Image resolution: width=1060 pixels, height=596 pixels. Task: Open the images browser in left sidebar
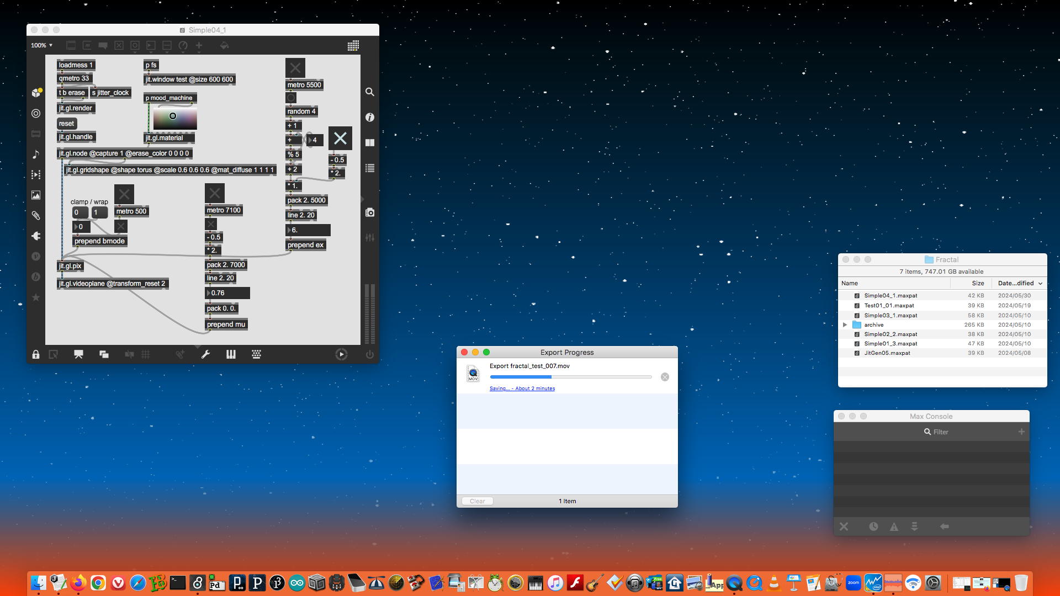coord(36,195)
